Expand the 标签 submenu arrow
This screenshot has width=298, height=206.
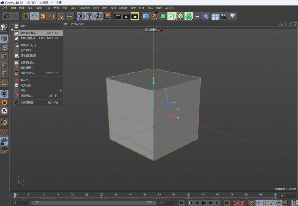pos(61,91)
